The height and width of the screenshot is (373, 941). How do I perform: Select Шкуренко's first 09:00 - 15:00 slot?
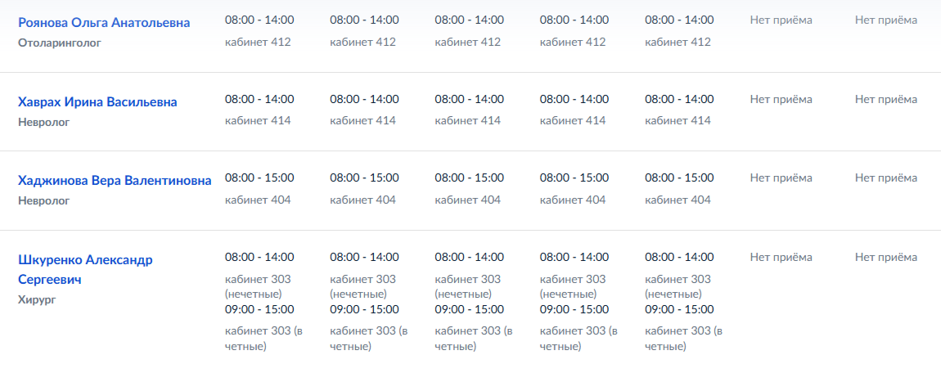coord(259,310)
